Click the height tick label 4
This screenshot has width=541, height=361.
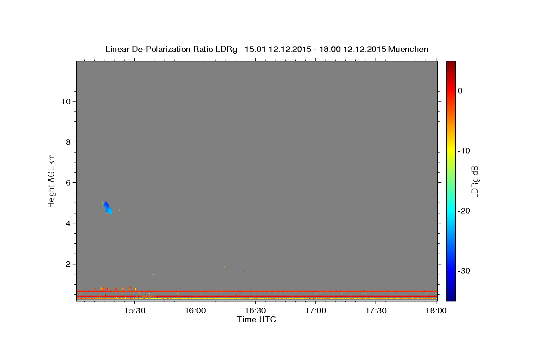[67, 223]
